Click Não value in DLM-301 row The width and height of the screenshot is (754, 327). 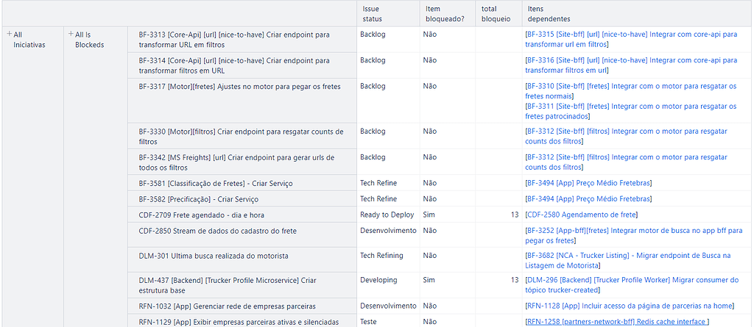pos(429,256)
